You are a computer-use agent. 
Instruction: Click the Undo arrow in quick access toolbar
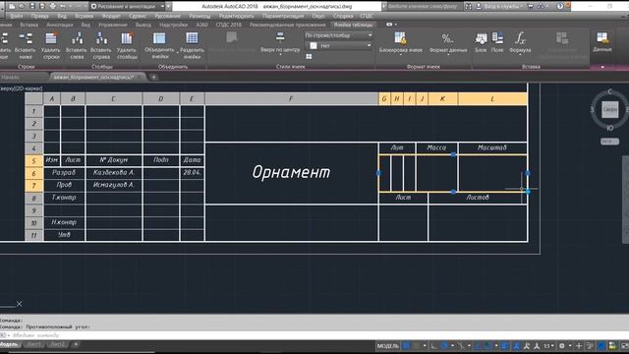point(63,7)
